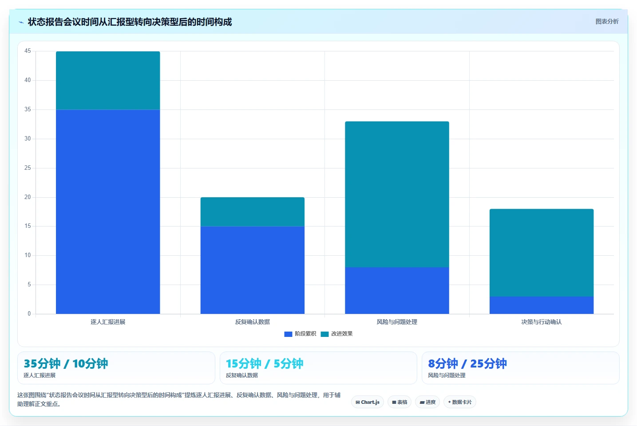Click the Chart.js tag chip
The image size is (637, 426).
[368, 402]
